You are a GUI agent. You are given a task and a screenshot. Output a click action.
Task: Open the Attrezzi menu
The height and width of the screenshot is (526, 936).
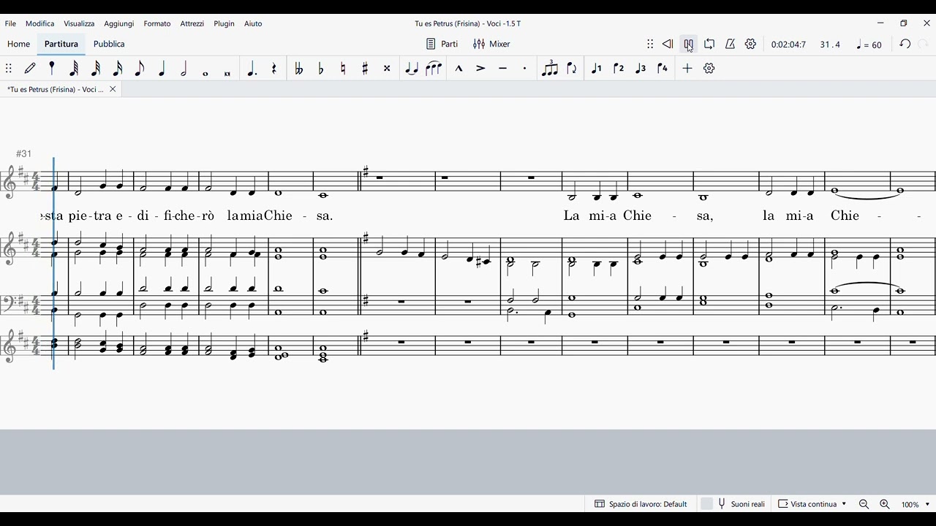(x=192, y=23)
